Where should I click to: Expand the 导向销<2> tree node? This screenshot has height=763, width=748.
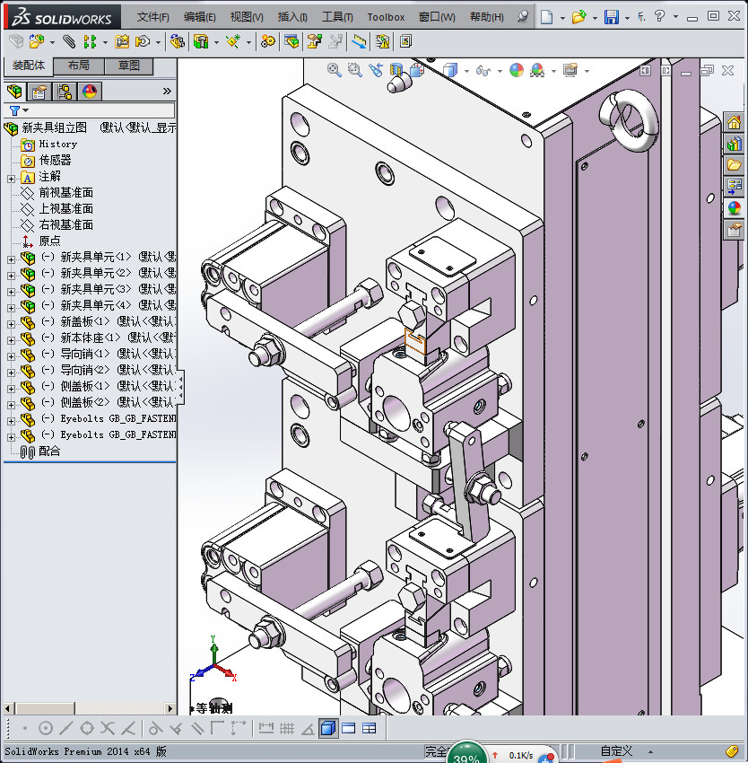11,373
